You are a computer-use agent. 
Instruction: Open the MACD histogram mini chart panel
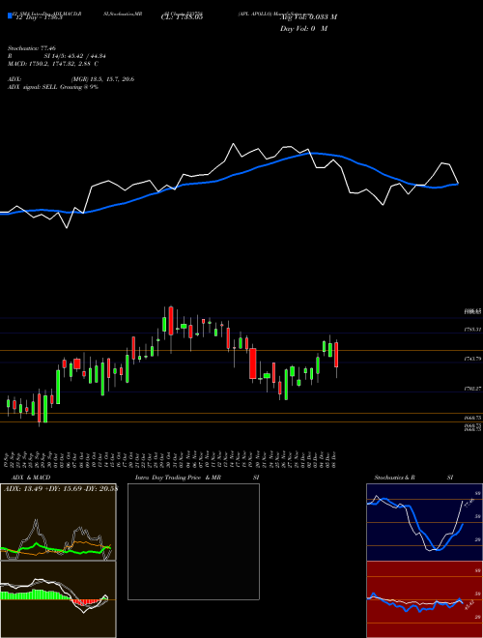point(58,599)
